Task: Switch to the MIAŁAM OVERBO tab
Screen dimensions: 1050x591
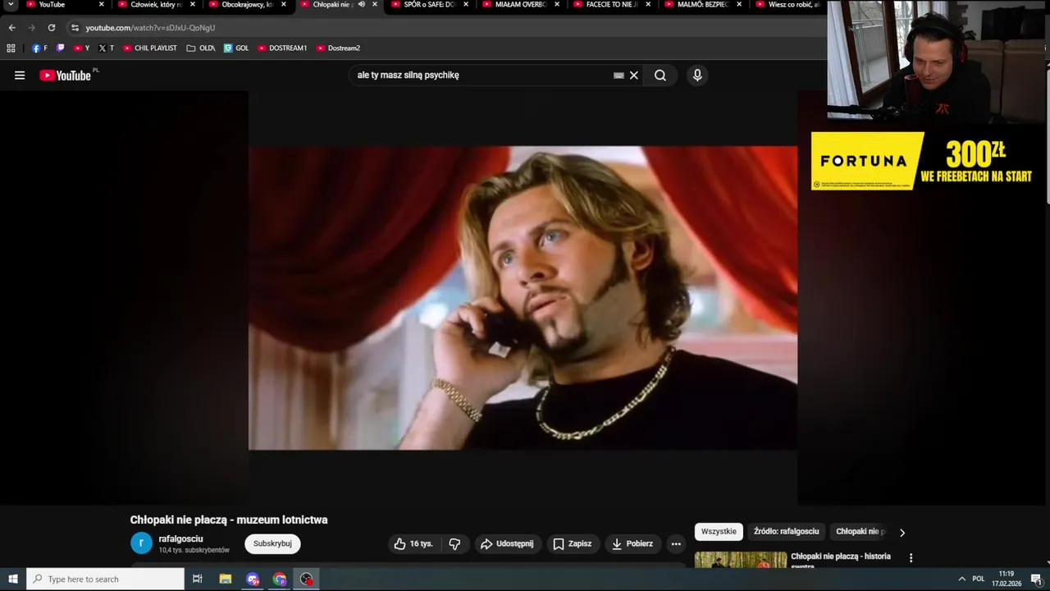Action: click(521, 4)
